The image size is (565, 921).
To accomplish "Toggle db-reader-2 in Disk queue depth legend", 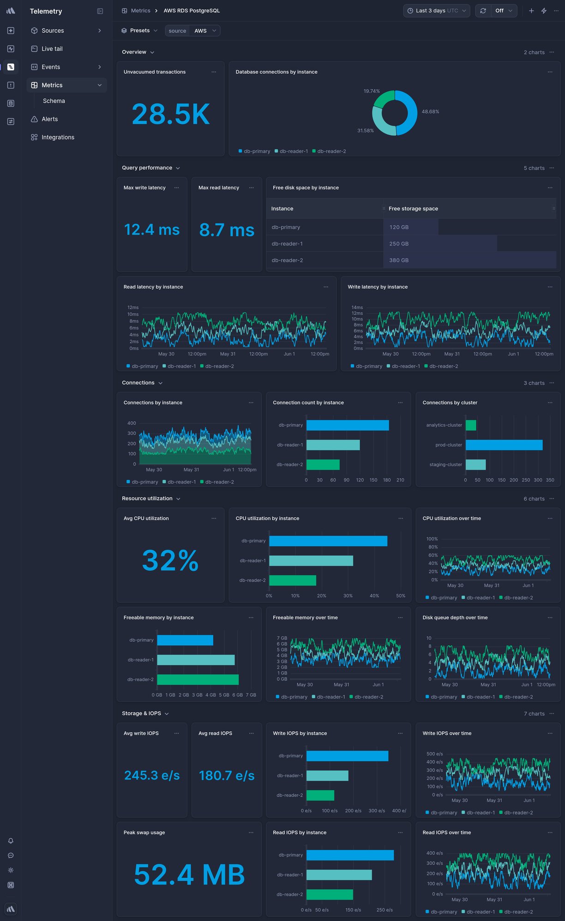I will (516, 697).
